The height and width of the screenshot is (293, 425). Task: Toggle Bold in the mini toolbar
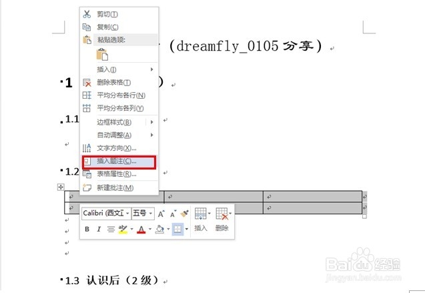coord(87,229)
